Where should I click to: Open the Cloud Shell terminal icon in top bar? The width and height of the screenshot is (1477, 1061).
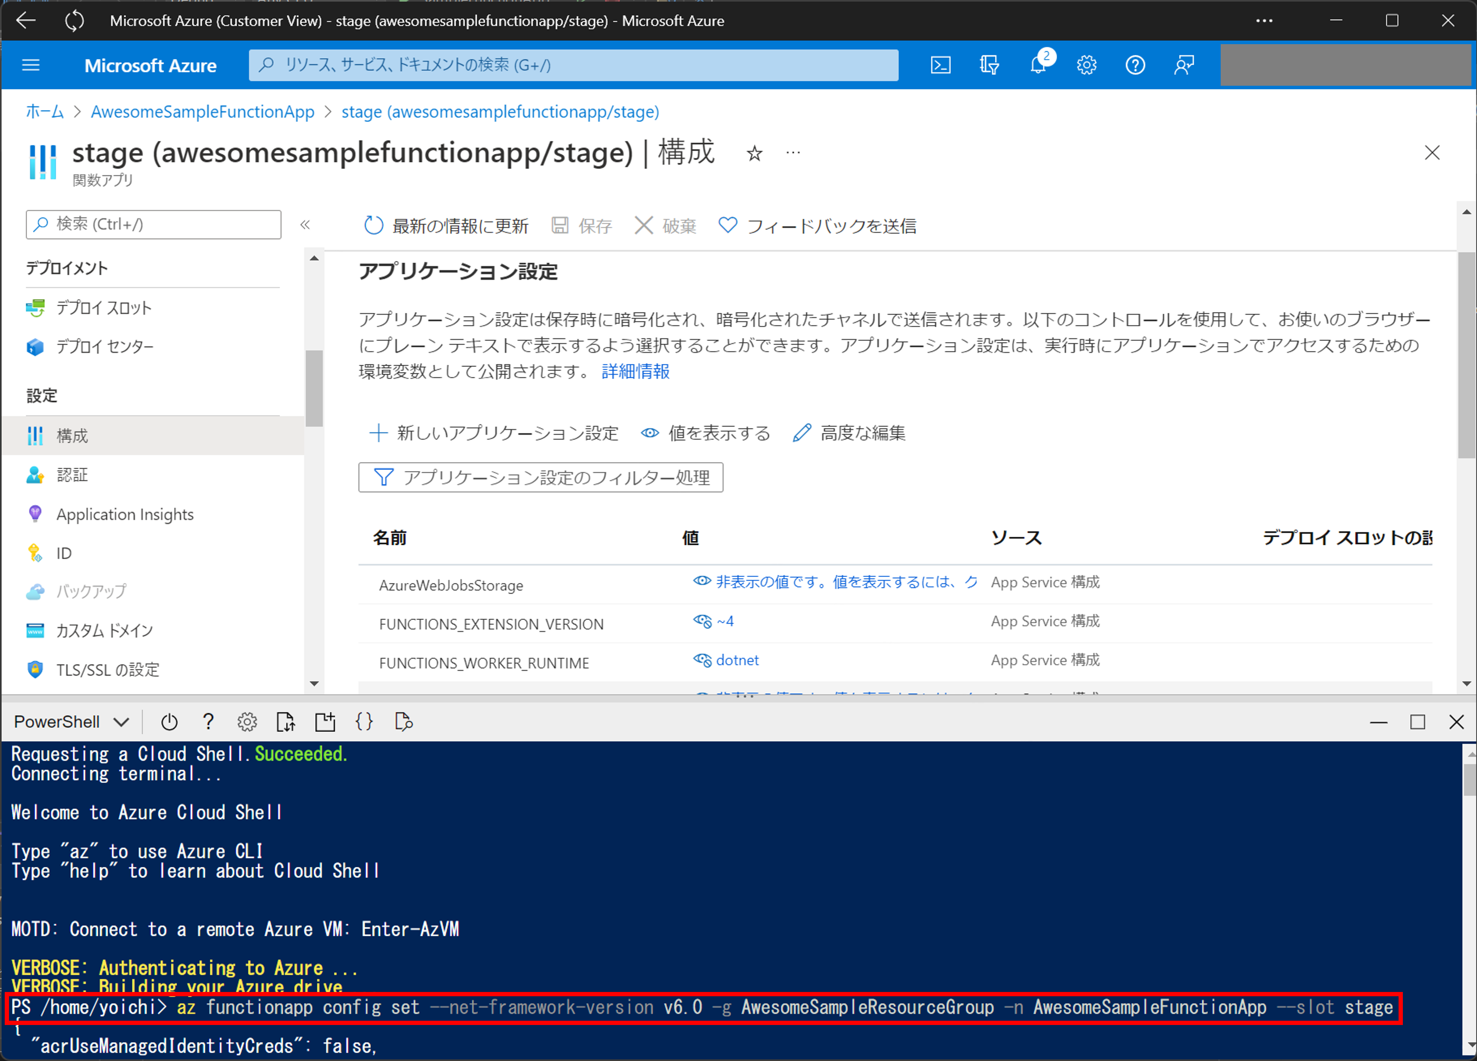click(x=940, y=64)
